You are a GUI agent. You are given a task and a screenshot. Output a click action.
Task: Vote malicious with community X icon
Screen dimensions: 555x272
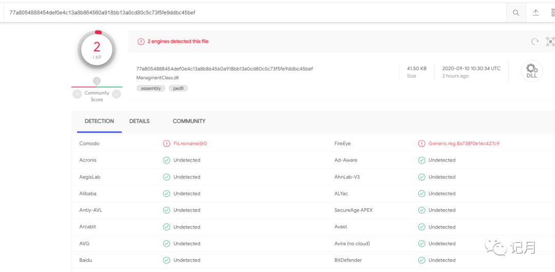(77, 94)
